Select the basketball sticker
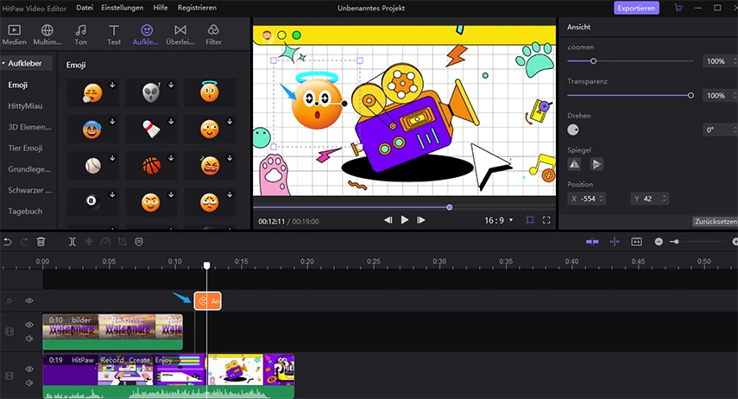The height and width of the screenshot is (399, 738). point(151,165)
